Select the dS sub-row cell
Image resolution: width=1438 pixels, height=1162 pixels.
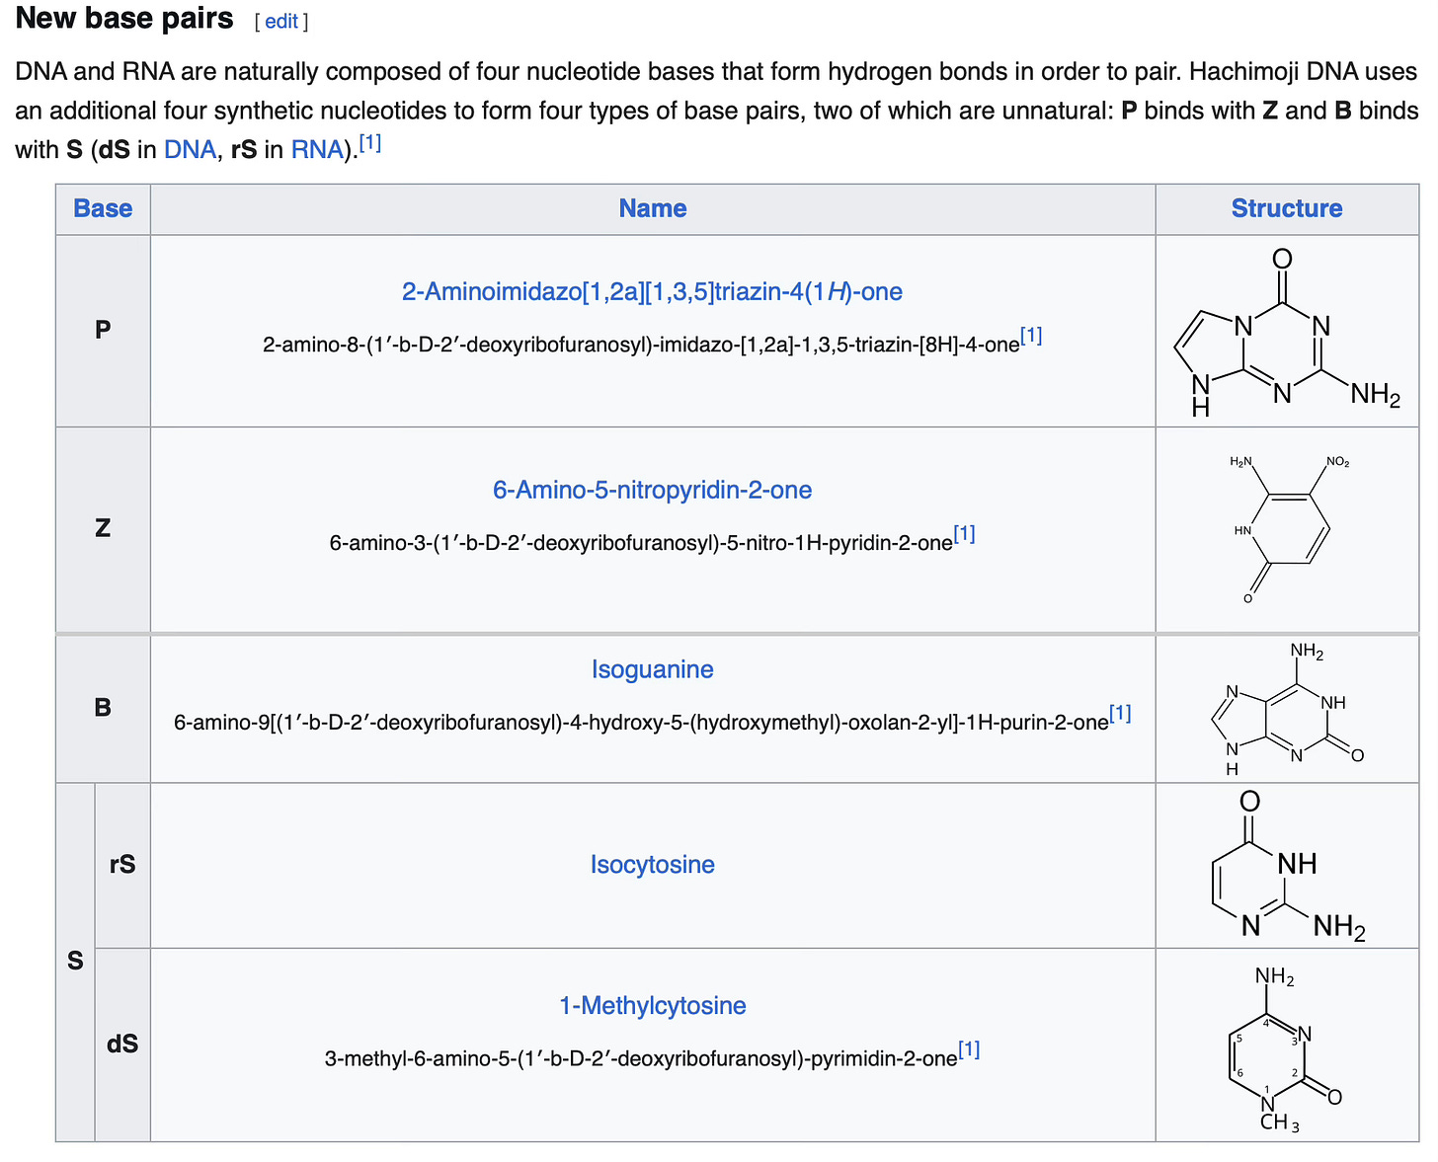coord(122,1045)
